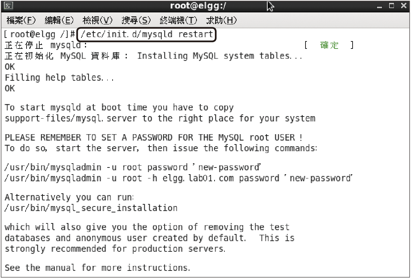Open the 求助(H) menu
The width and height of the screenshot is (411, 279).
point(221,20)
